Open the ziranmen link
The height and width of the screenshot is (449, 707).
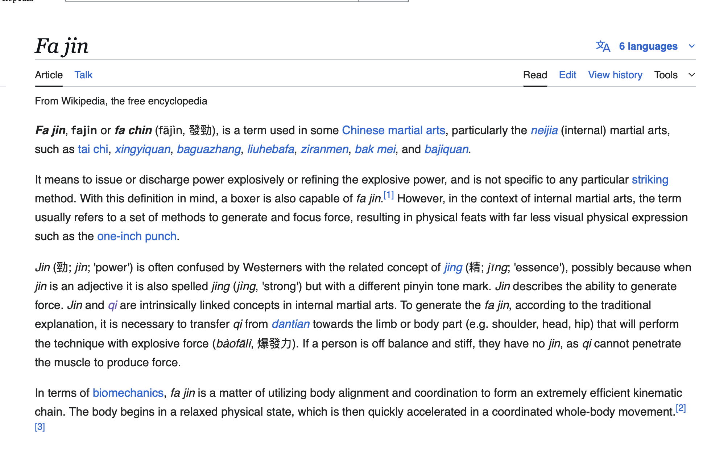pos(324,149)
